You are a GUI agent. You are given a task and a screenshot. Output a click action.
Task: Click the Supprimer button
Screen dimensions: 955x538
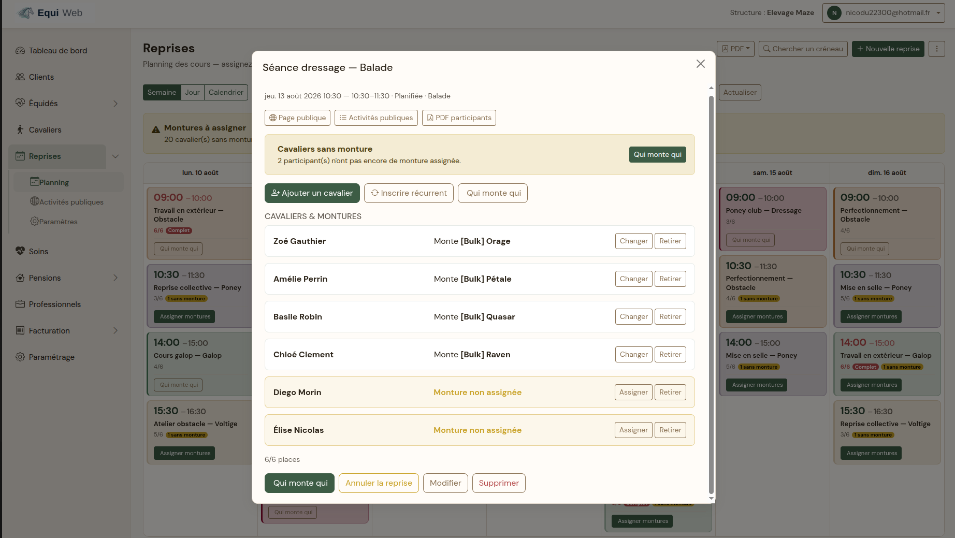(x=499, y=483)
